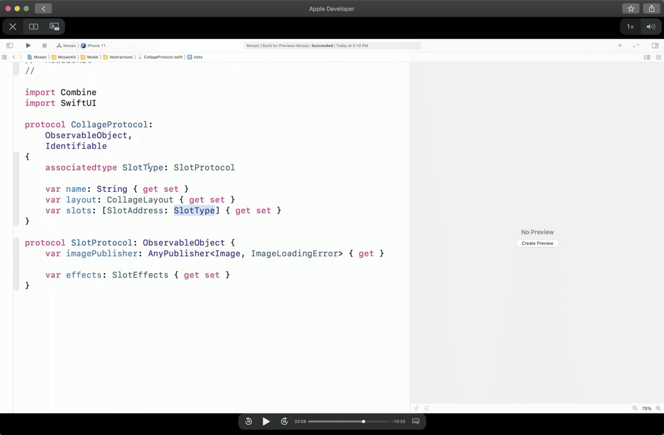Run the Mosaic project
This screenshot has width=664, height=435.
coord(28,45)
